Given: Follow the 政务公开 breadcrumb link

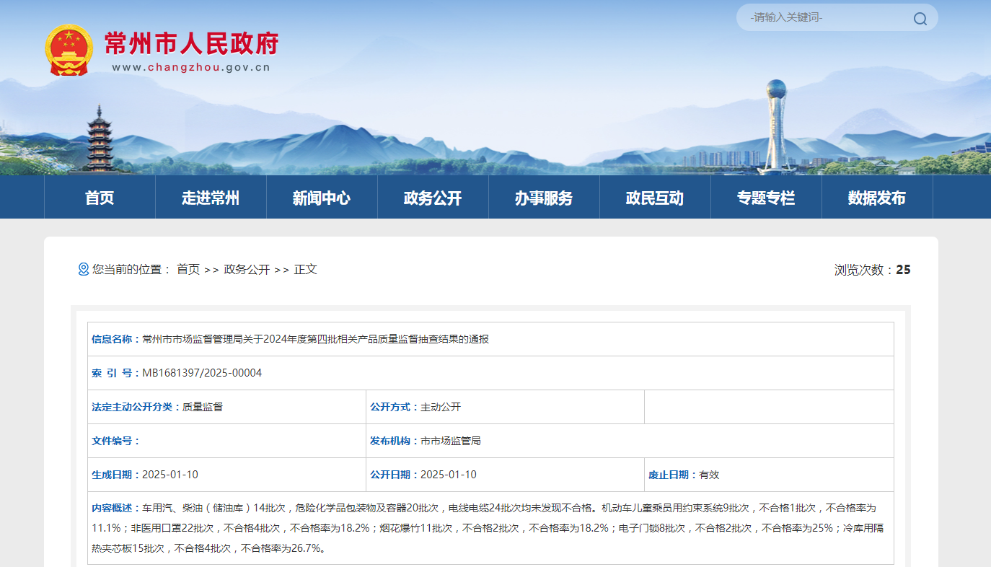Looking at the screenshot, I should tap(247, 269).
